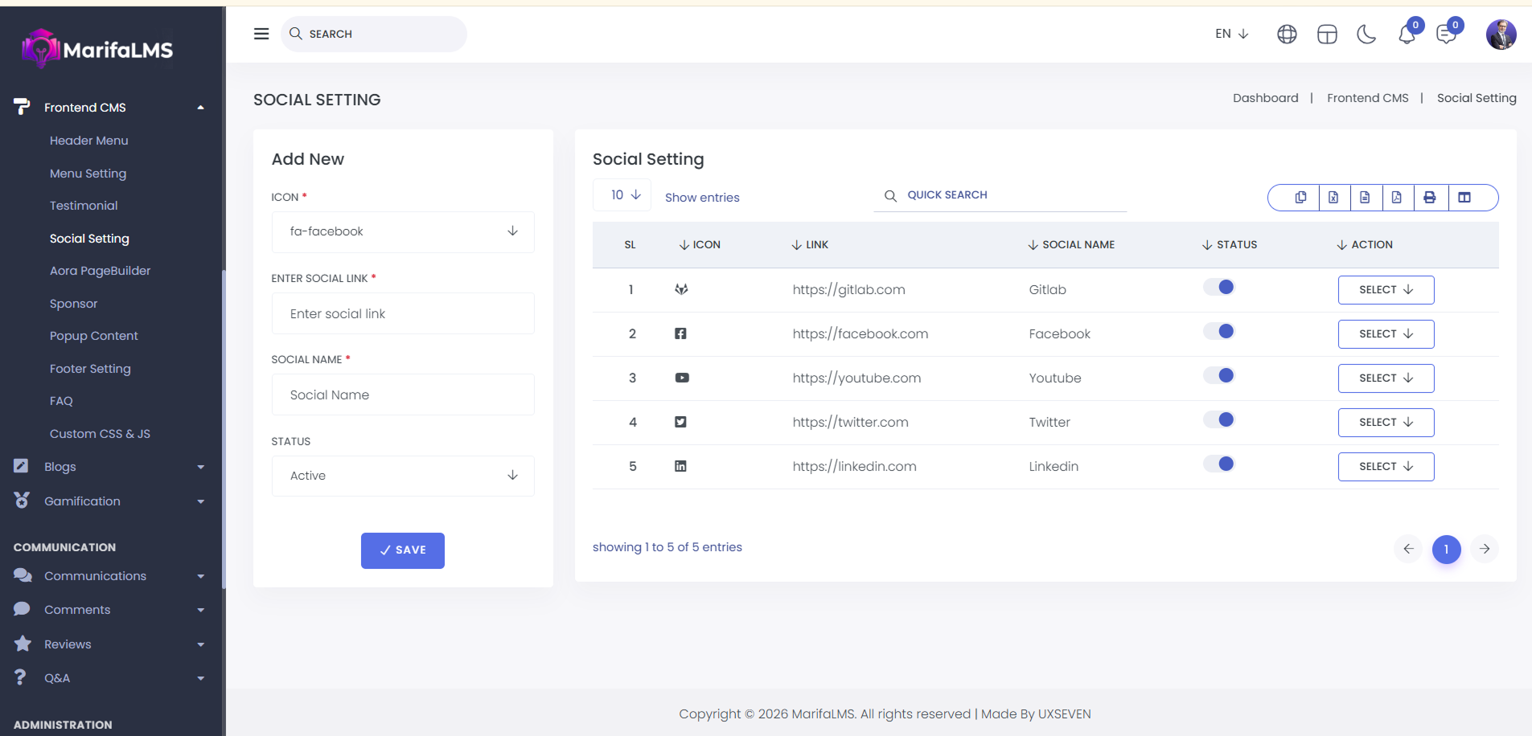Screen dimensions: 1532x736
Task: Open the ICON dropdown showing fa-facebook
Action: click(x=403, y=231)
